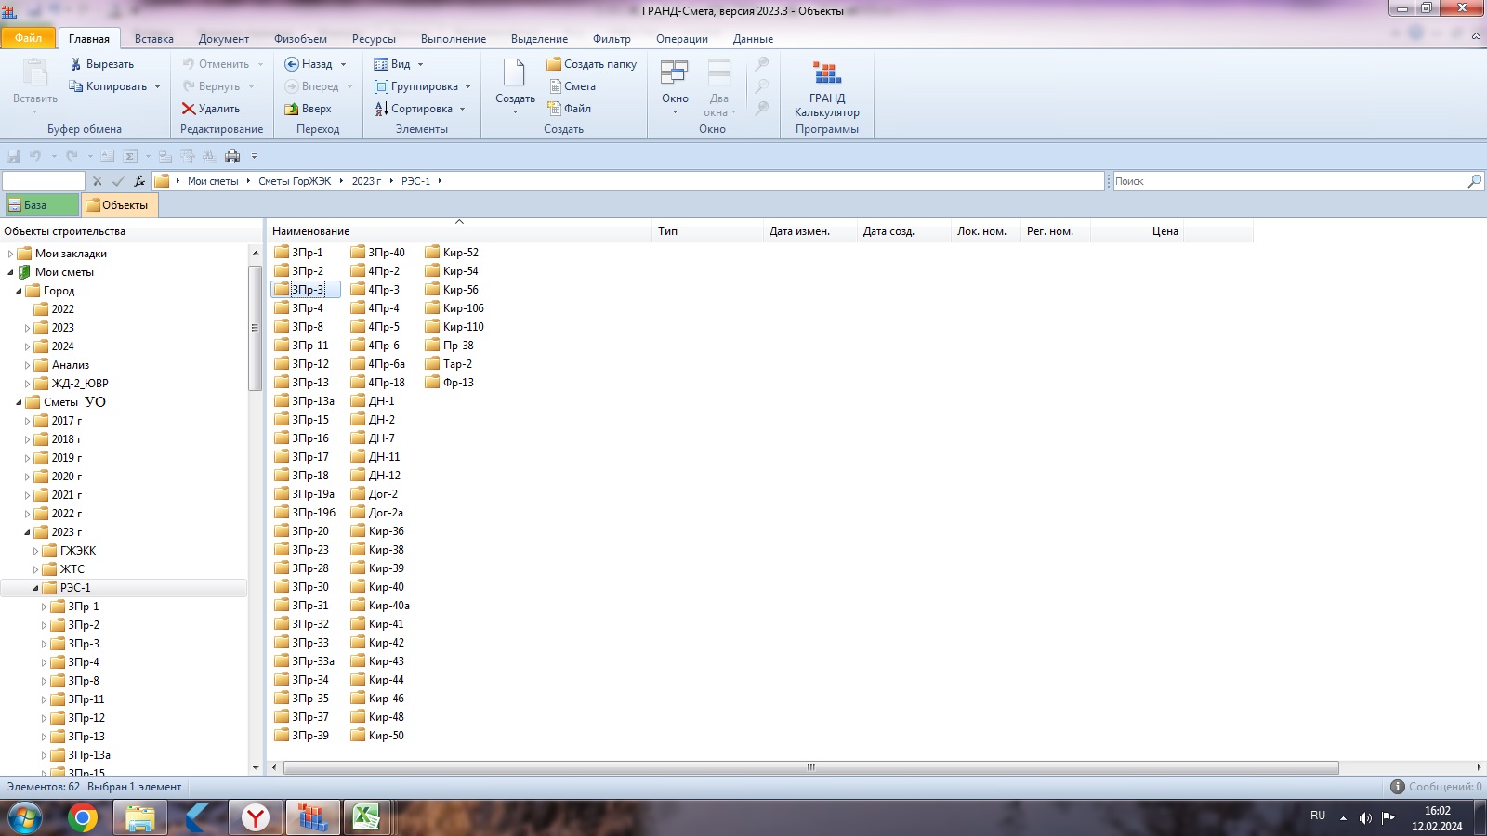1487x836 pixels.
Task: Switch to the Ресурсы ribbon tab
Action: pos(374,39)
